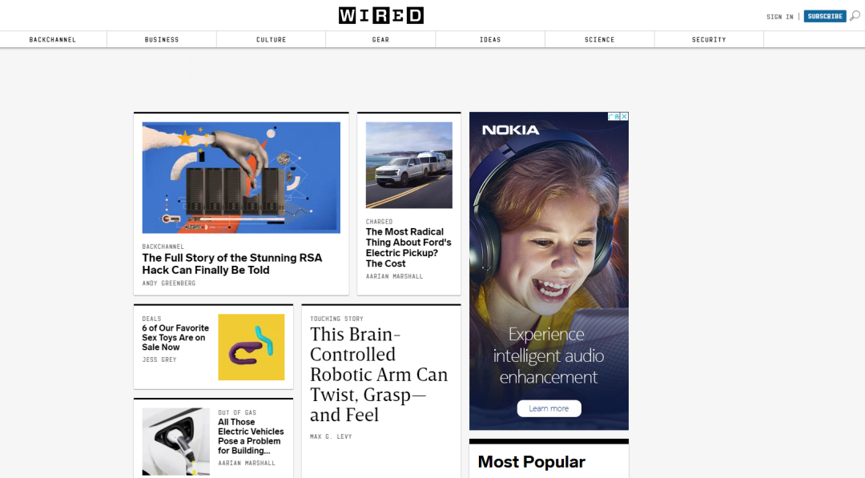865x478 pixels.
Task: Open Electric Vehicles building problem article
Action: pos(251,436)
